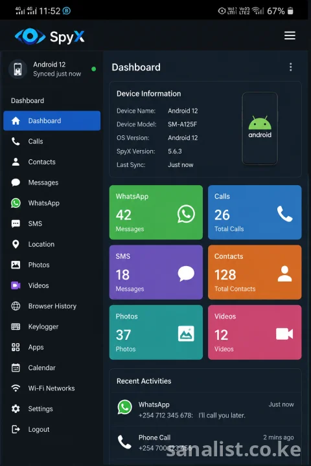The image size is (311, 466).
Task: Select Location in the sidebar
Action: (x=52, y=244)
